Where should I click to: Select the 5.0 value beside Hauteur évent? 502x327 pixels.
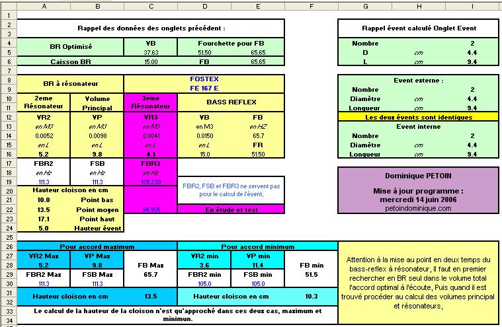tap(44, 228)
